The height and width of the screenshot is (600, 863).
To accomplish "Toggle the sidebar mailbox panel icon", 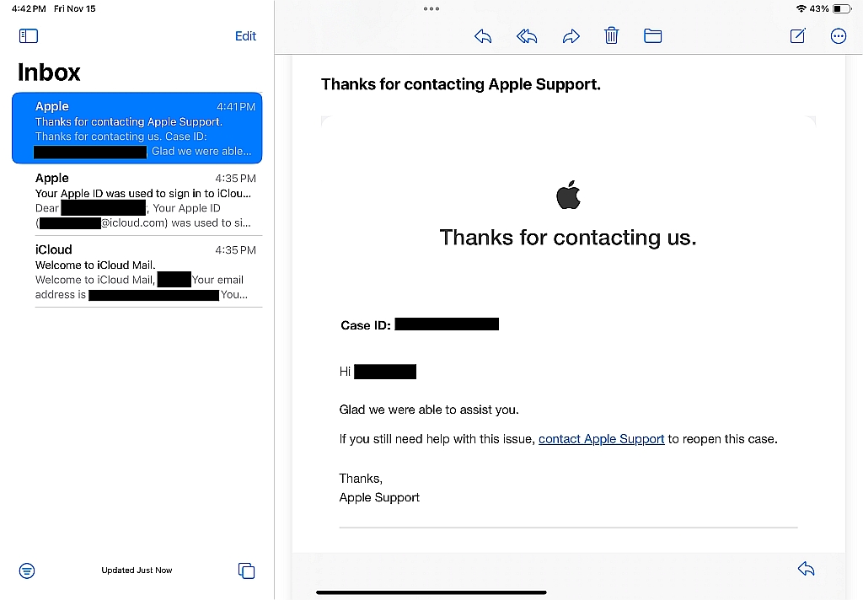I will pos(29,36).
